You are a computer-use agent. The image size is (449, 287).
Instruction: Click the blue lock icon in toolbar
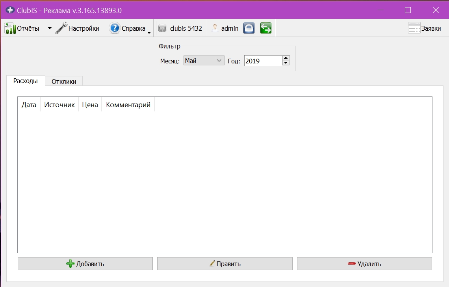point(249,28)
